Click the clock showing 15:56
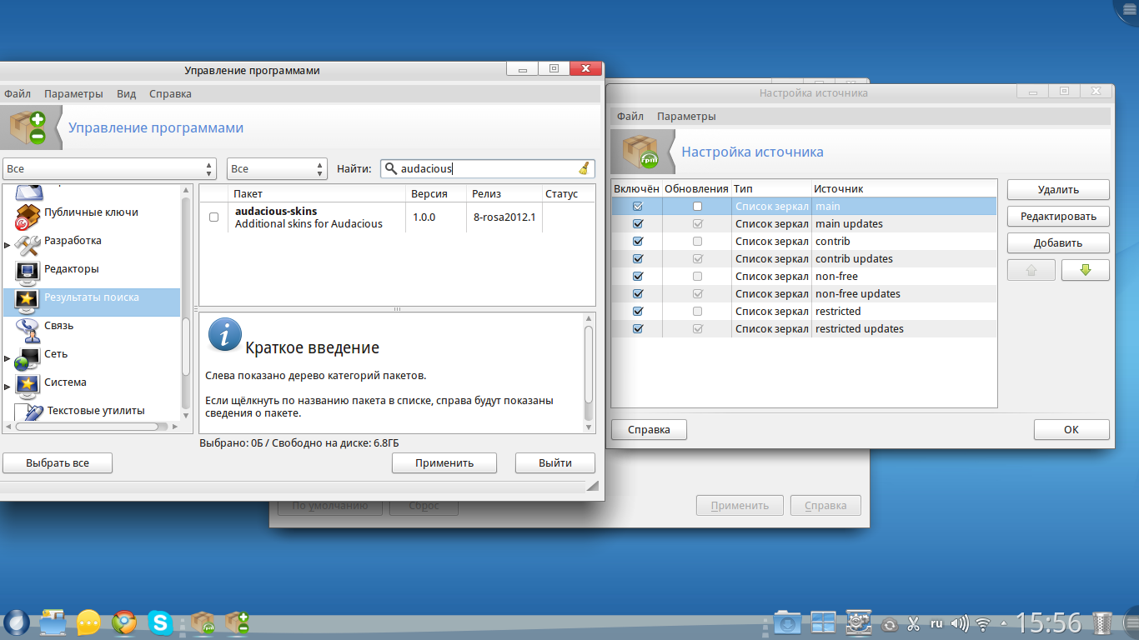Image resolution: width=1139 pixels, height=640 pixels. 1048,622
